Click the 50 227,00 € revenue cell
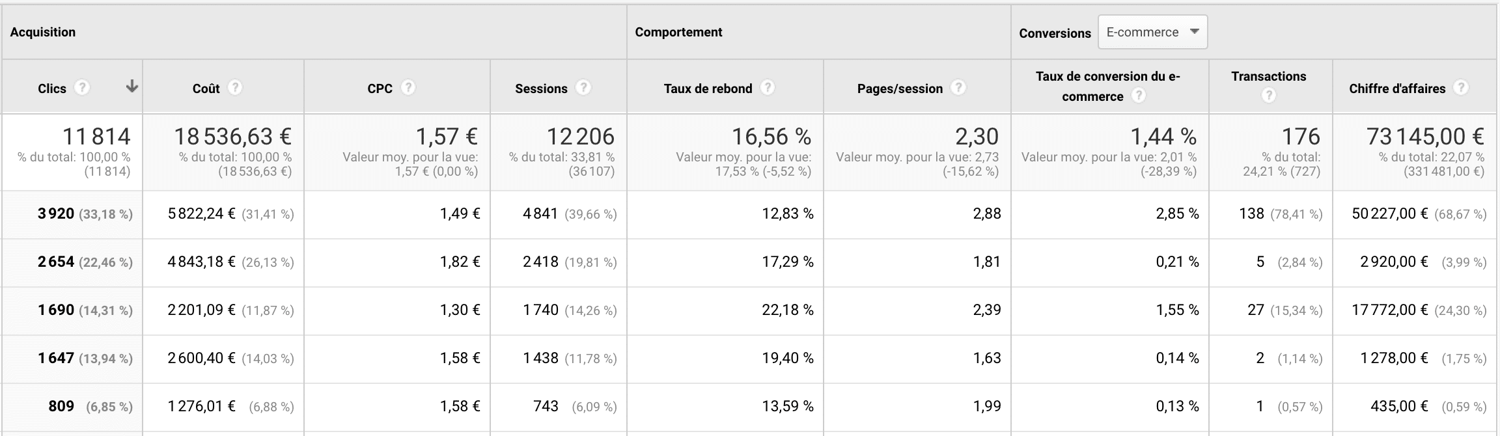 [1390, 214]
